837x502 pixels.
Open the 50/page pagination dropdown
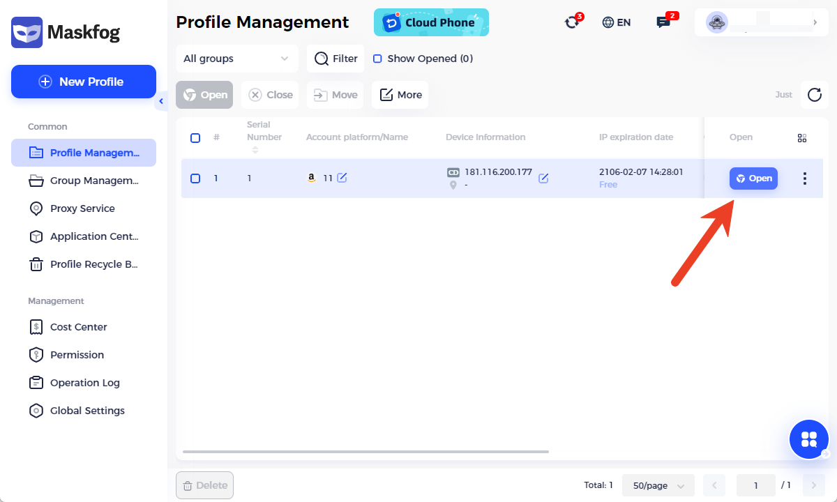pyautogui.click(x=658, y=485)
